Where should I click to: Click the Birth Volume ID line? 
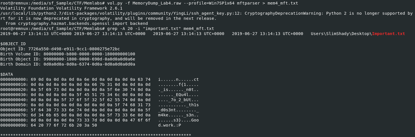[x=68, y=54]
